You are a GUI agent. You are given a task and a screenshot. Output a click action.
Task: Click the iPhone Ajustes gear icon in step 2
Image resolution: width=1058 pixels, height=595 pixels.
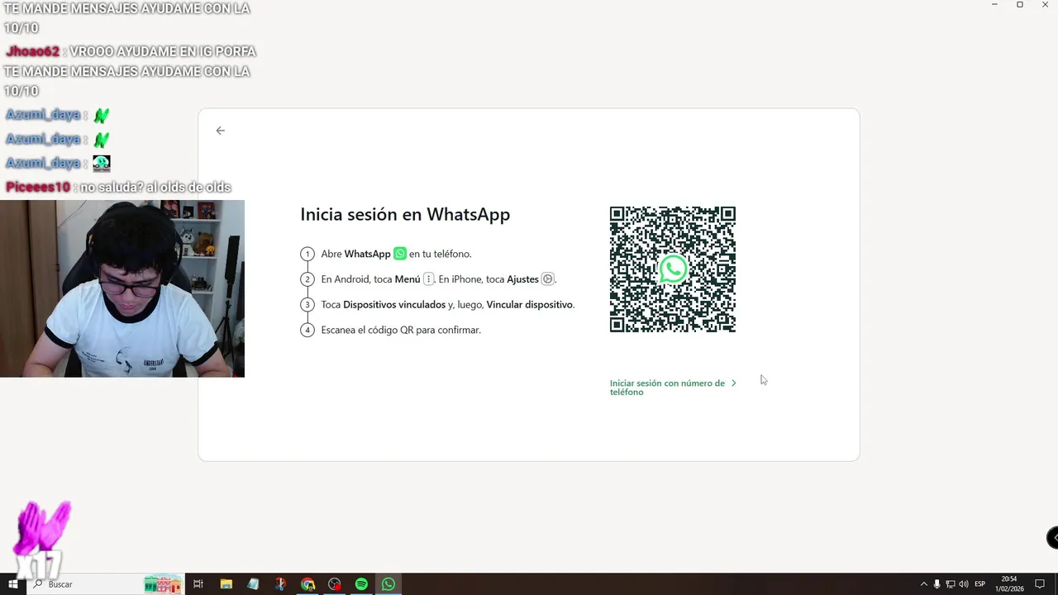point(547,279)
